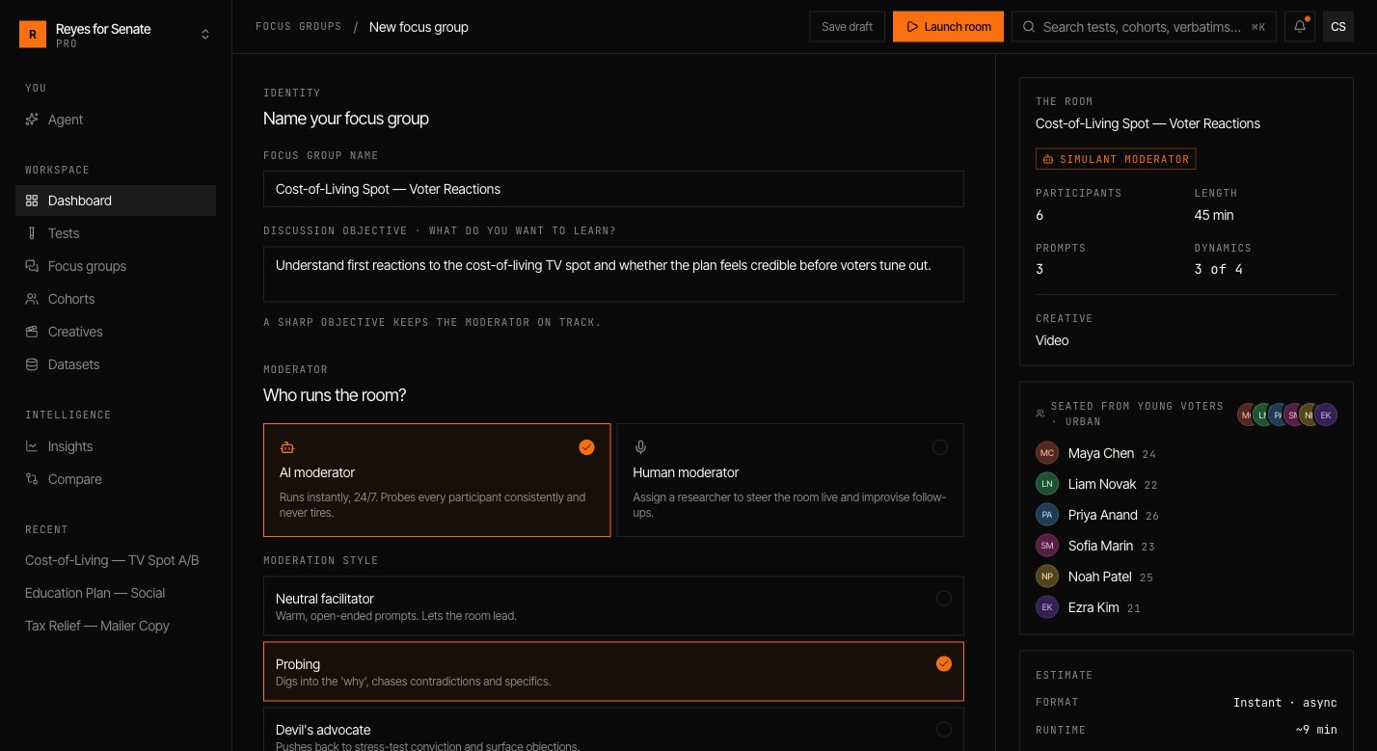Click the seated cohort people icon
The height and width of the screenshot is (751, 1377).
coord(1040,414)
